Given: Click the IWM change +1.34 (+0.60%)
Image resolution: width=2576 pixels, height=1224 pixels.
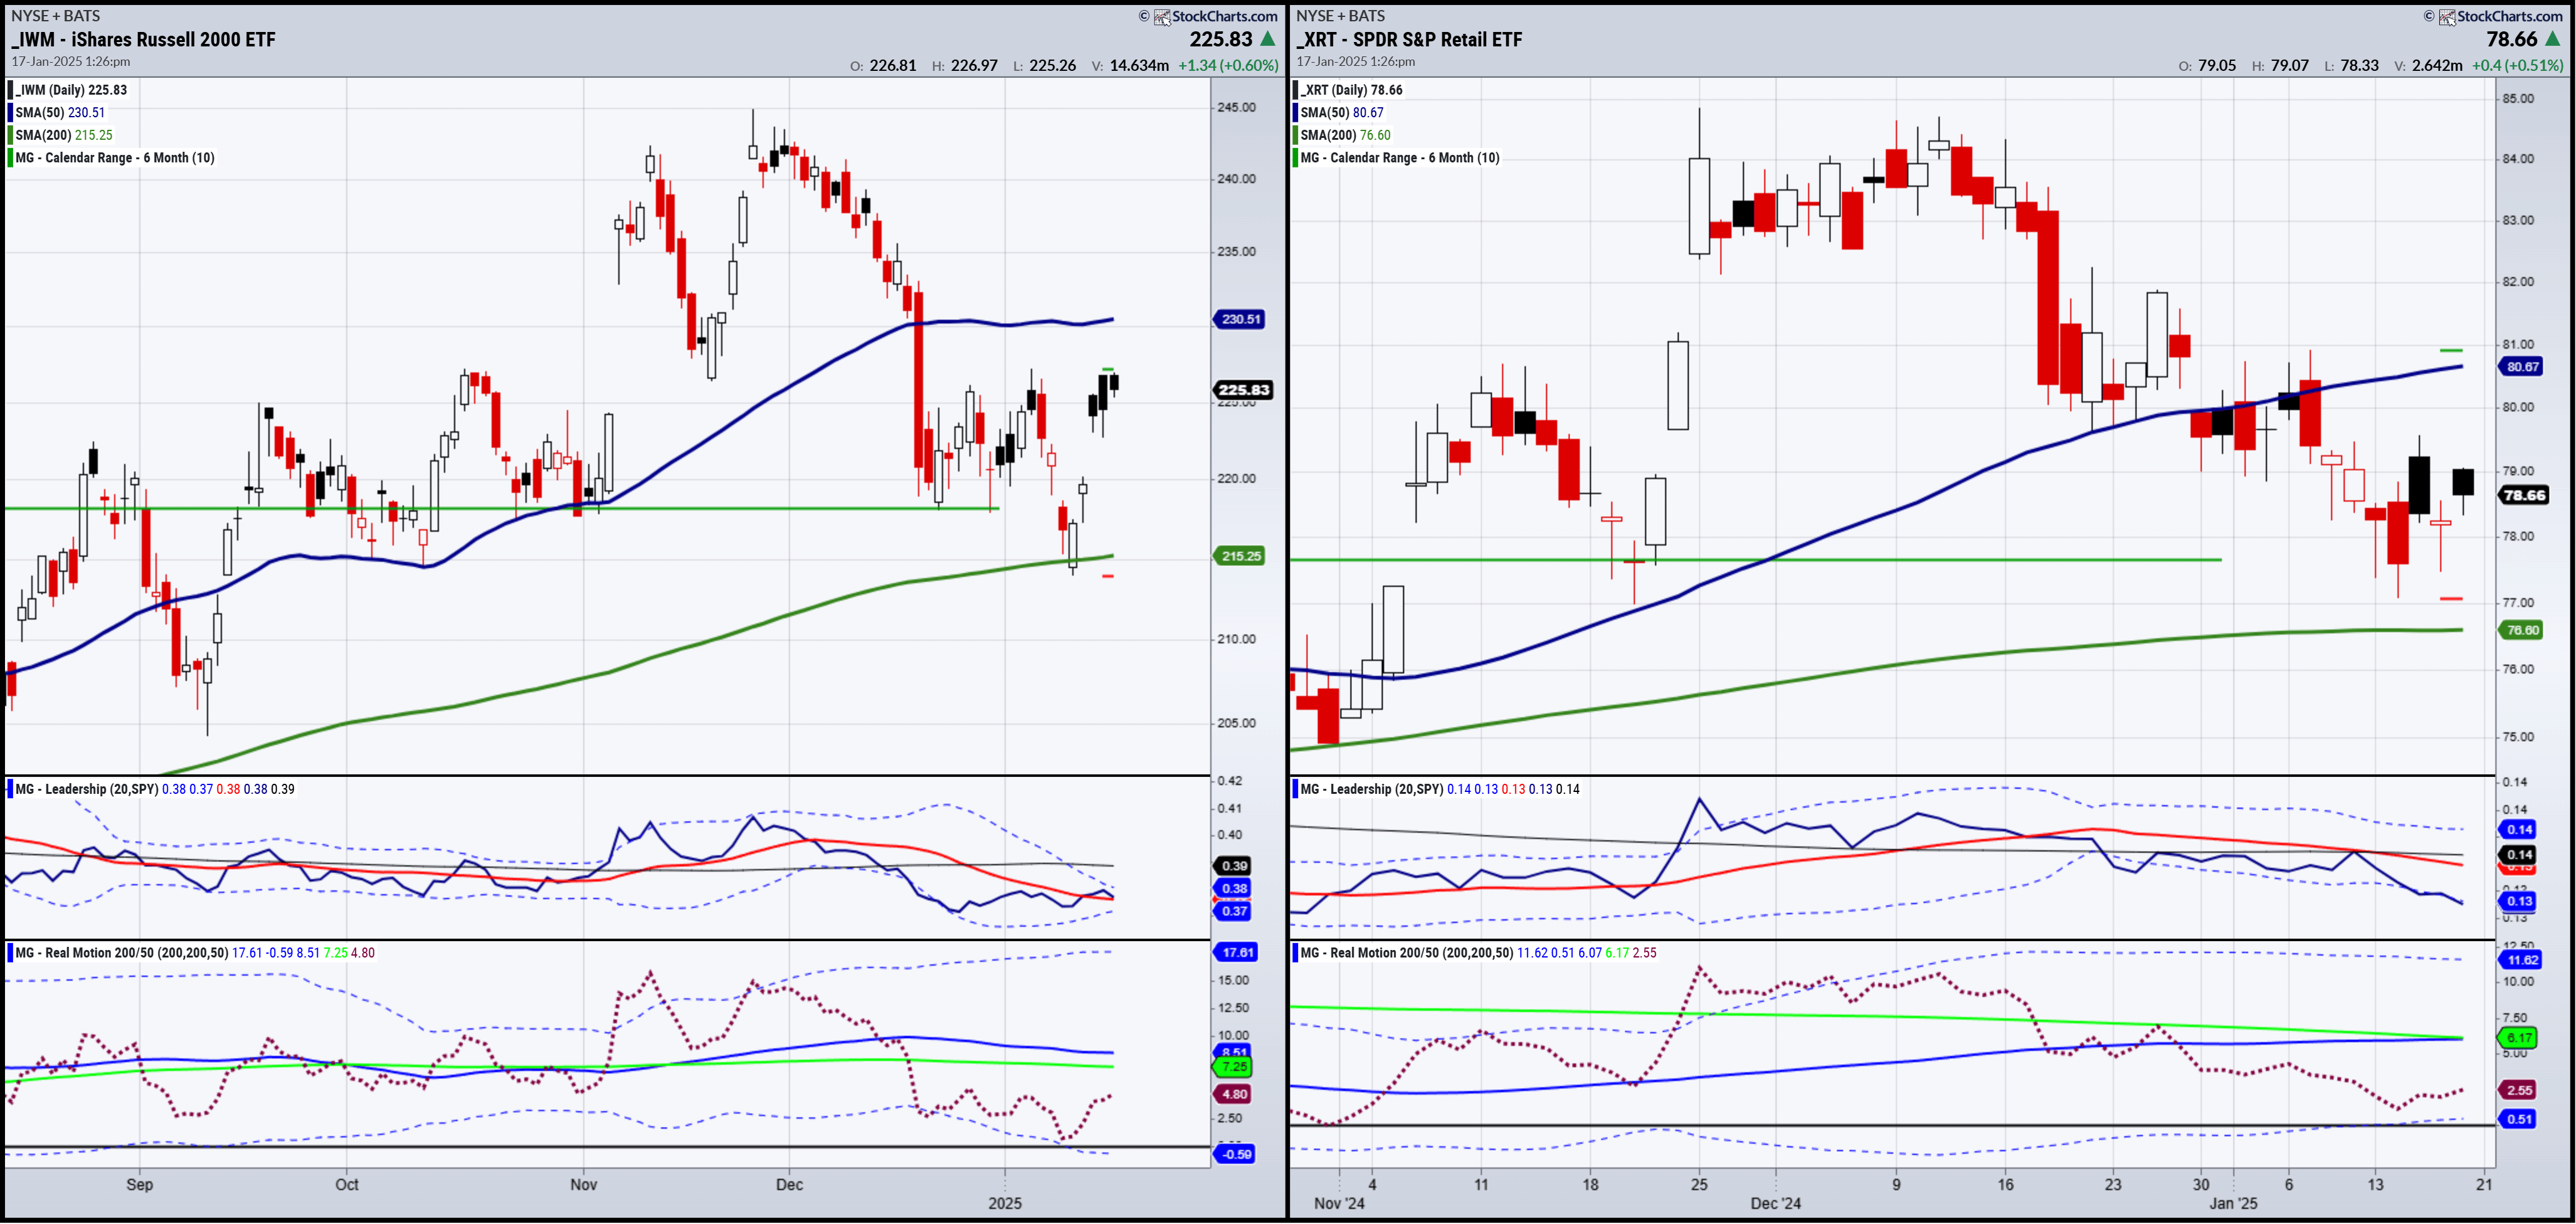Looking at the screenshot, I should (x=1228, y=65).
